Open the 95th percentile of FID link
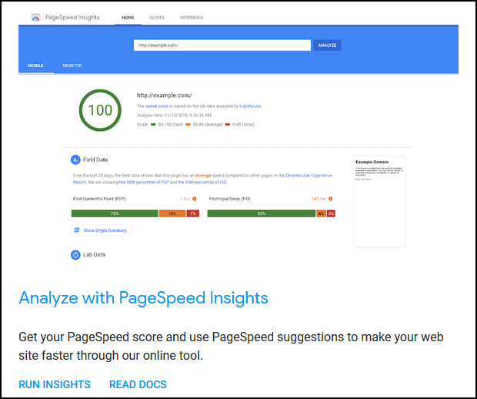Image resolution: width=477 pixels, height=399 pixels. pyautogui.click(x=202, y=182)
